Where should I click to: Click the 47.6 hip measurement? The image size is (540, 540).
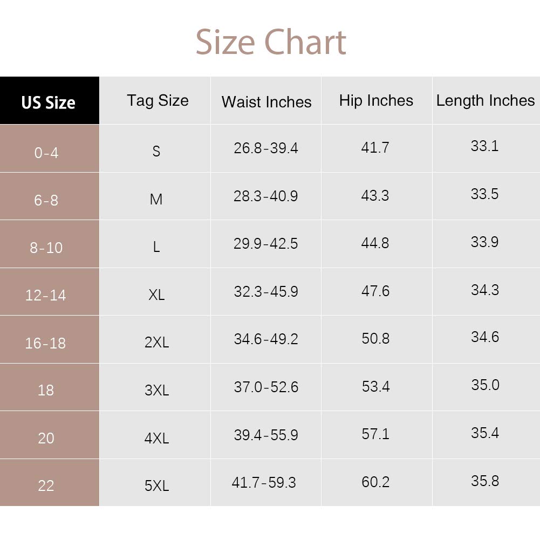click(375, 291)
